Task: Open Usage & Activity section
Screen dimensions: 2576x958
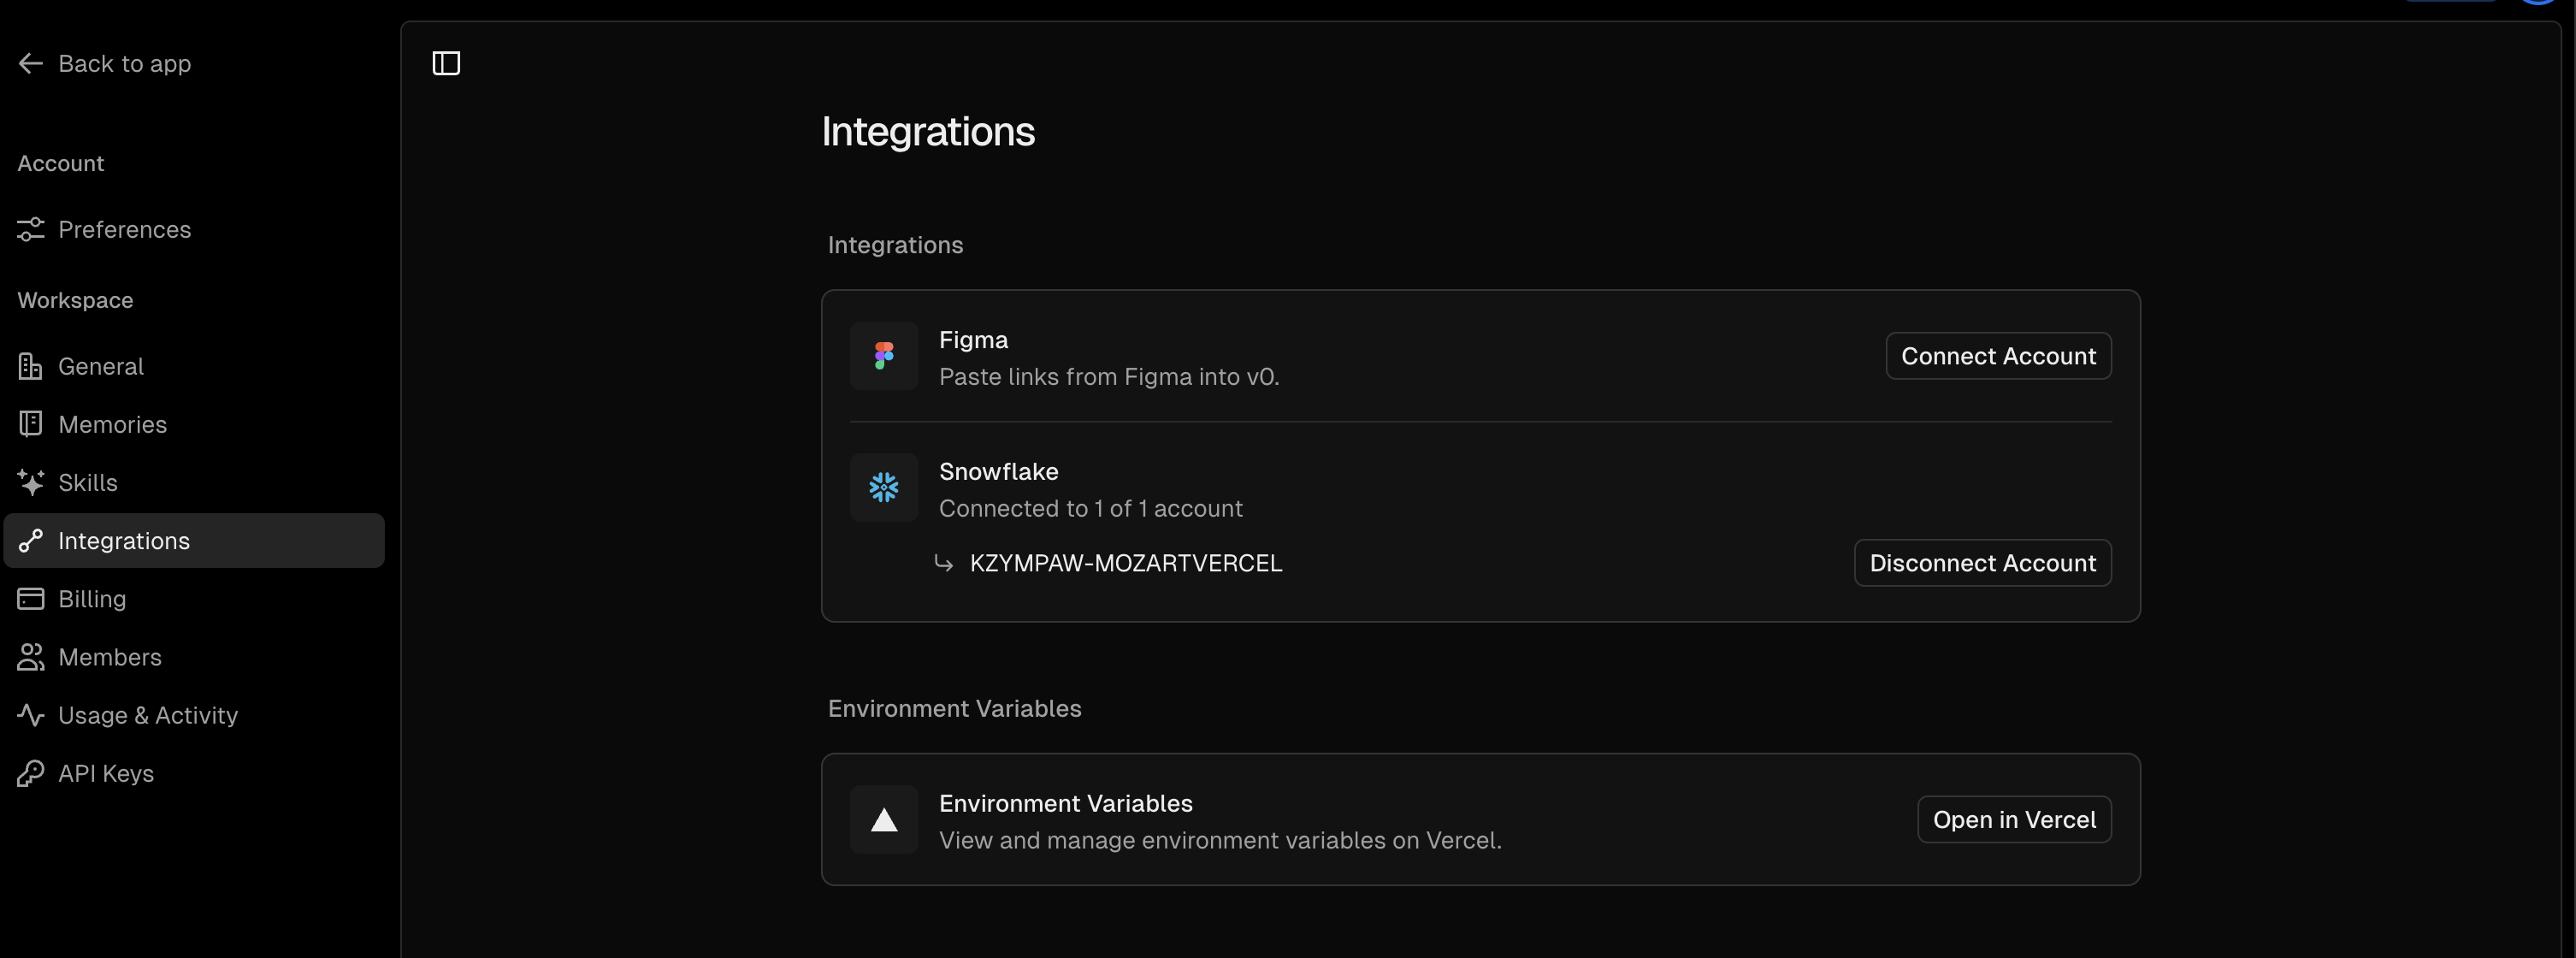Action: point(194,715)
